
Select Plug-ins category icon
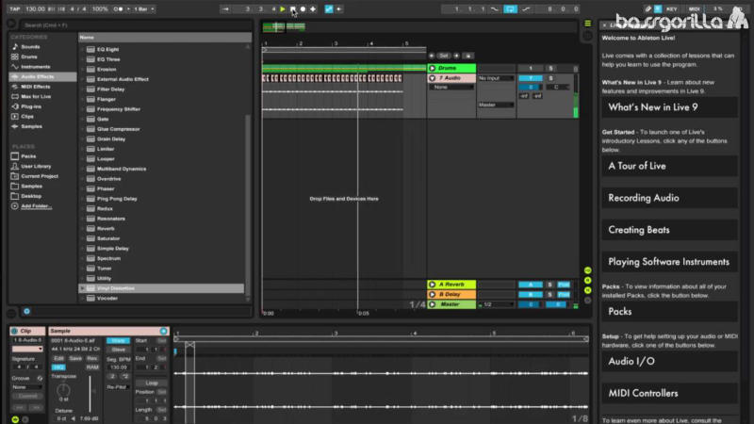pyautogui.click(x=15, y=106)
